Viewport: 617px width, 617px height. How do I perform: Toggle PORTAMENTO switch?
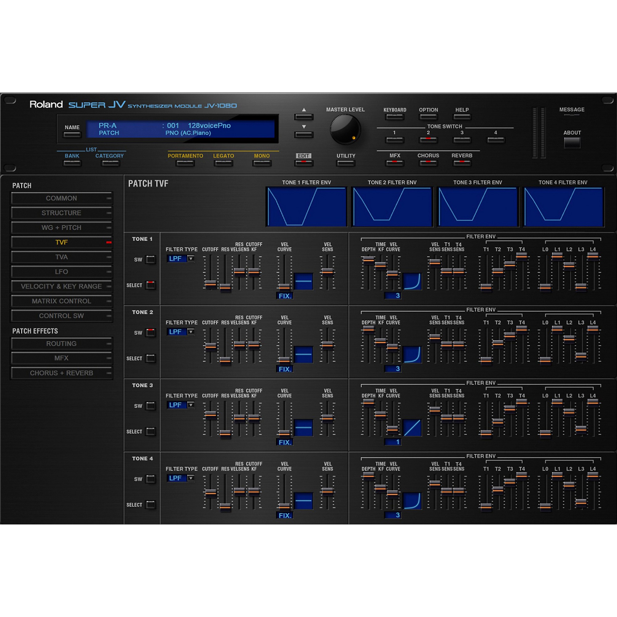185,163
